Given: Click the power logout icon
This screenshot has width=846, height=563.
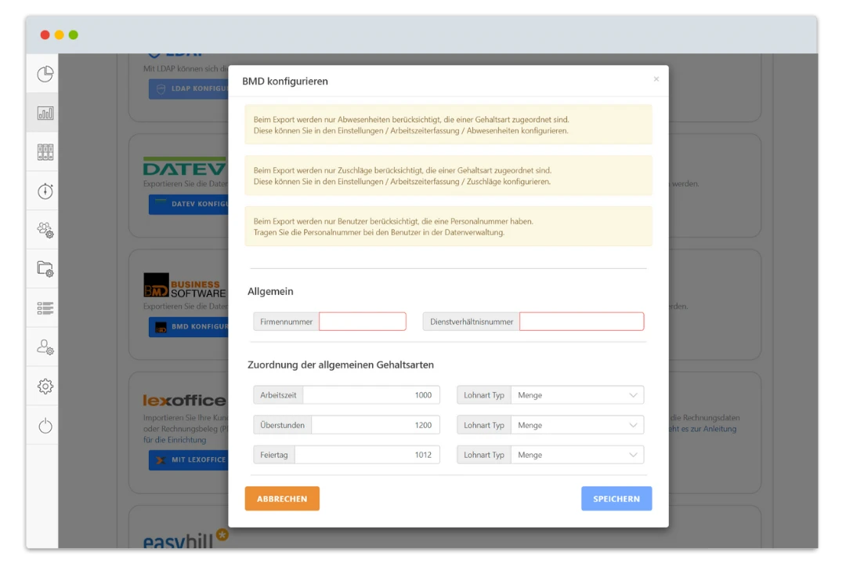Looking at the screenshot, I should pyautogui.click(x=45, y=426).
